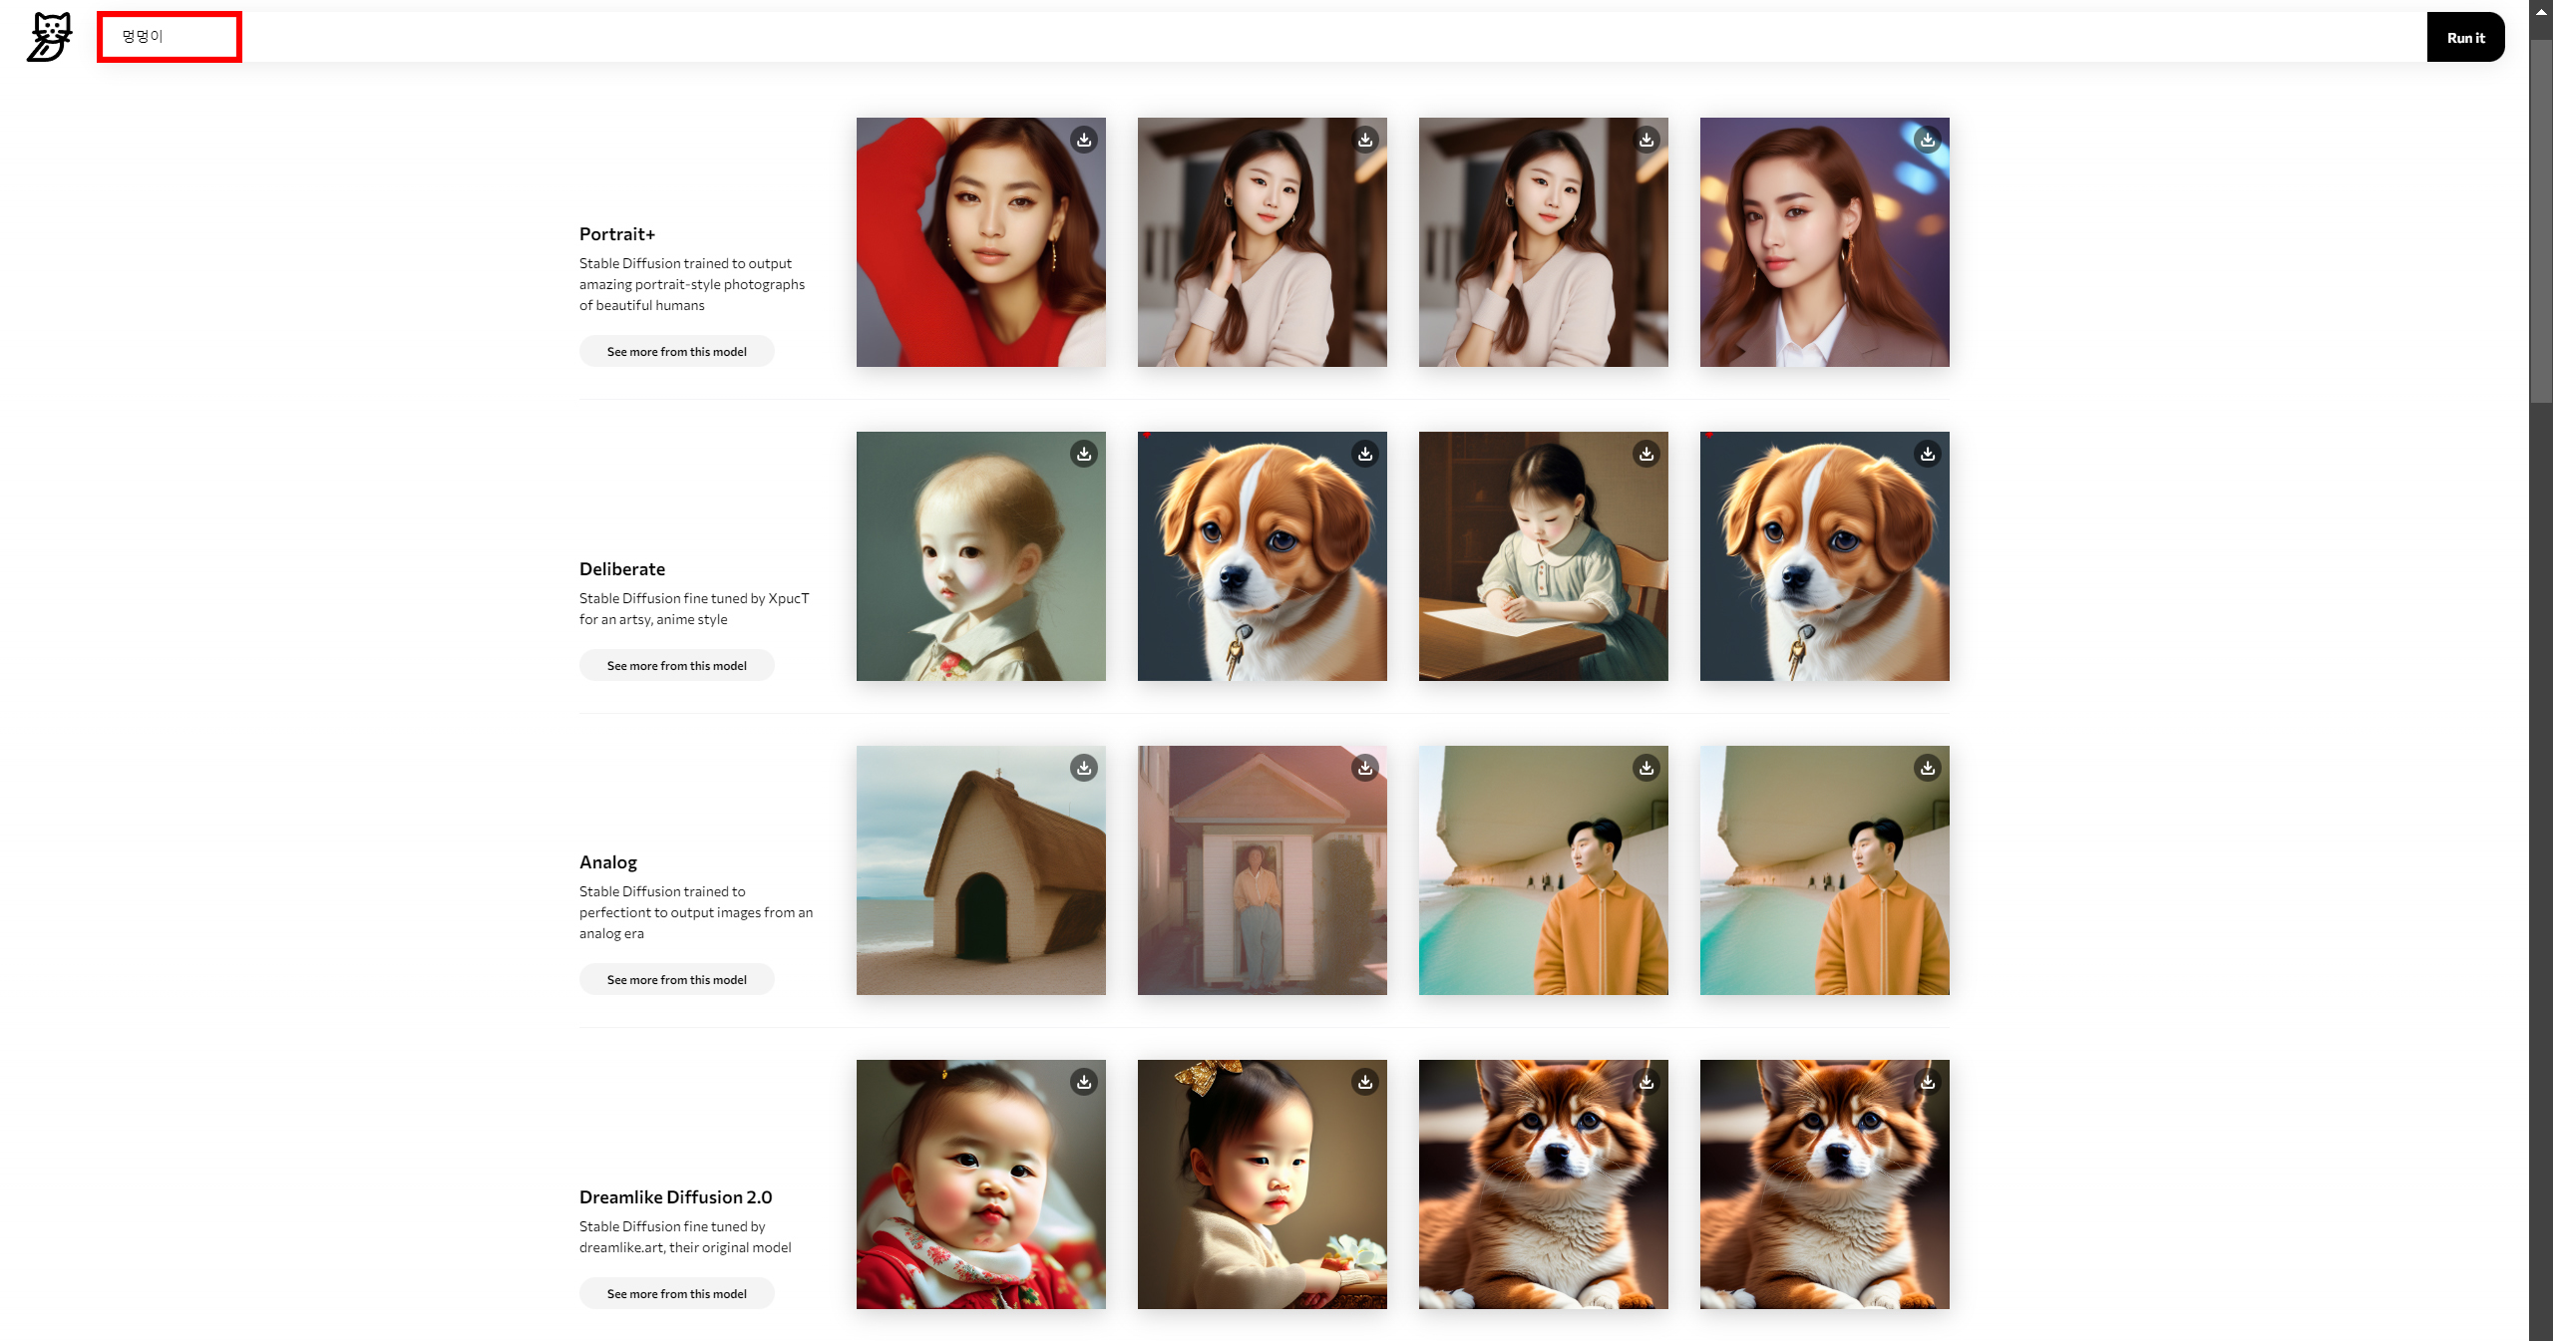Image resolution: width=2553 pixels, height=1341 pixels.
Task: Open third Dreamlike thumbnail, fluffy puppy
Action: click(x=1544, y=1184)
